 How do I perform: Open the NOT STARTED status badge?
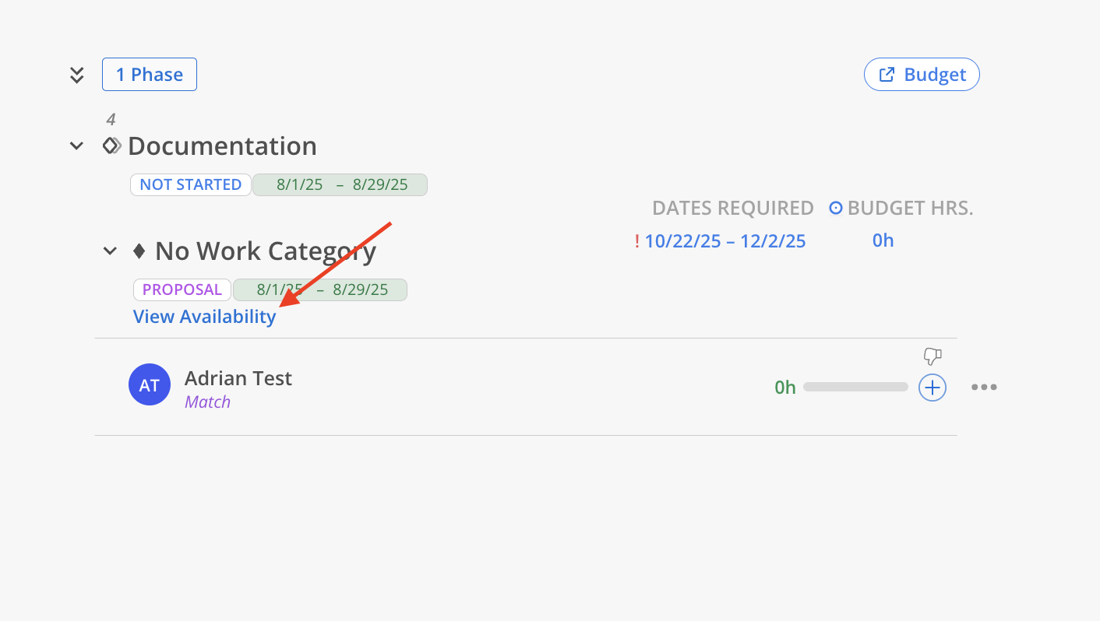pos(191,184)
